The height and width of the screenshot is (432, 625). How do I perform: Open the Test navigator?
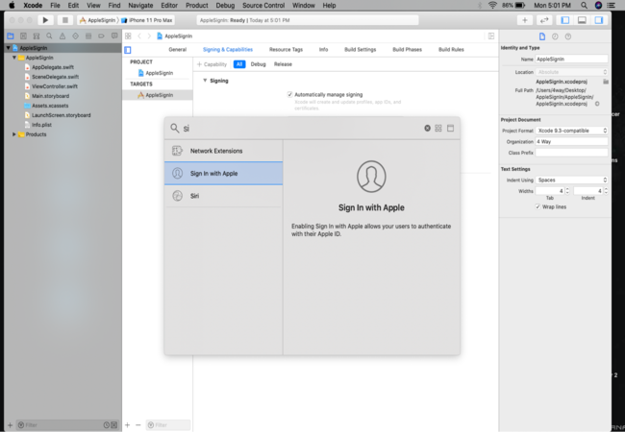(75, 36)
